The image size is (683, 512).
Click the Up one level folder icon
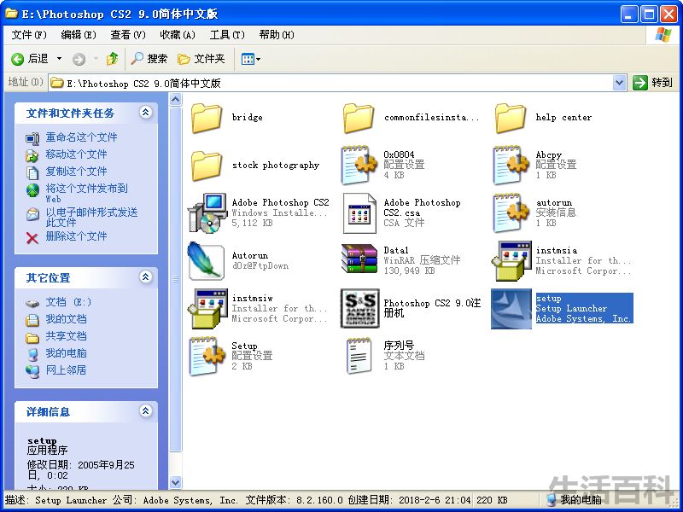point(113,58)
